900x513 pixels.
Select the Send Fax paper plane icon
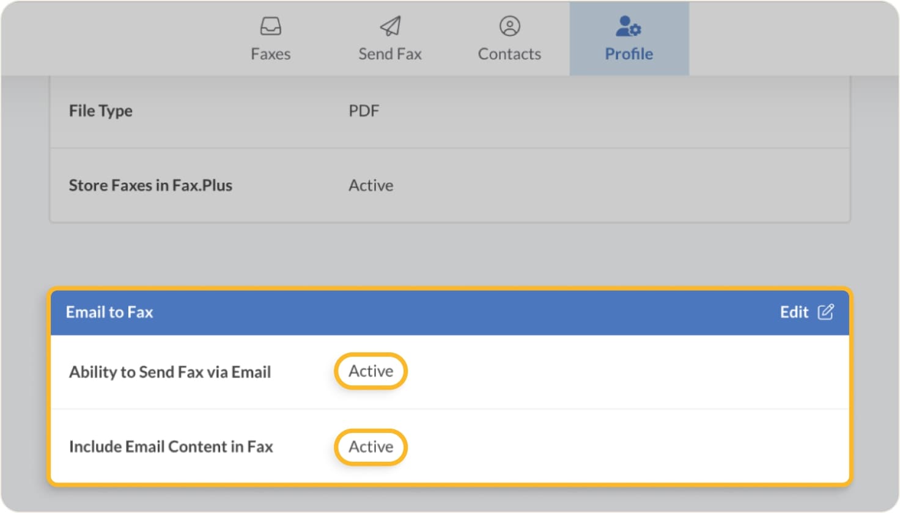pyautogui.click(x=389, y=26)
